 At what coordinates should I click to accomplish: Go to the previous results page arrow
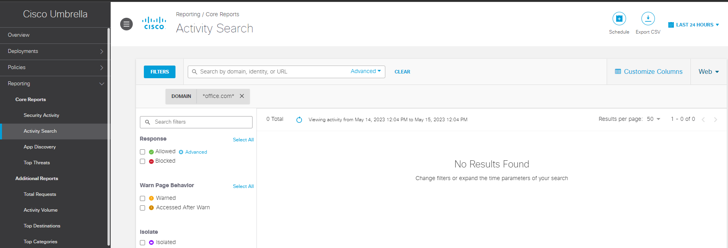703,119
